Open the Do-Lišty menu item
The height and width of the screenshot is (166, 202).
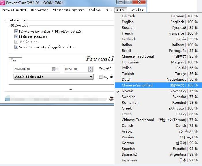[136, 10]
